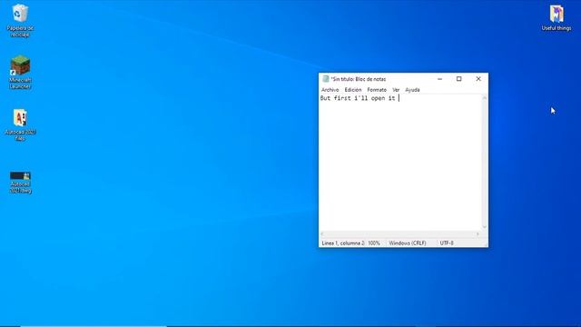Open the Papelera de reciclaje desktop icon
The width and height of the screenshot is (581, 327).
point(20,20)
